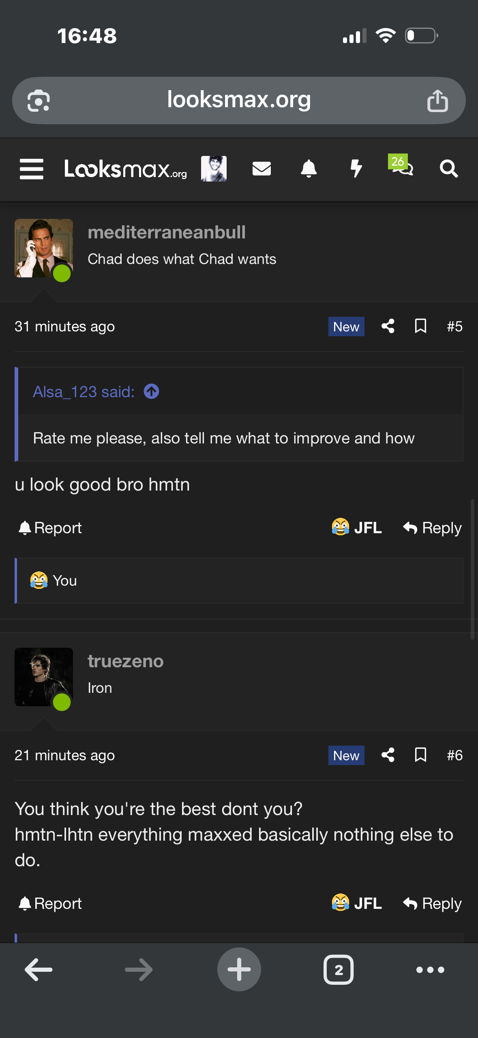Open the forum search magnifier
Image resolution: width=478 pixels, height=1038 pixels.
[449, 169]
